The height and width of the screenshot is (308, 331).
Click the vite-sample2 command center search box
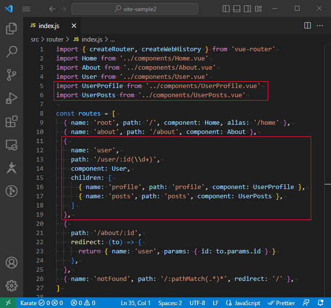pos(135,9)
